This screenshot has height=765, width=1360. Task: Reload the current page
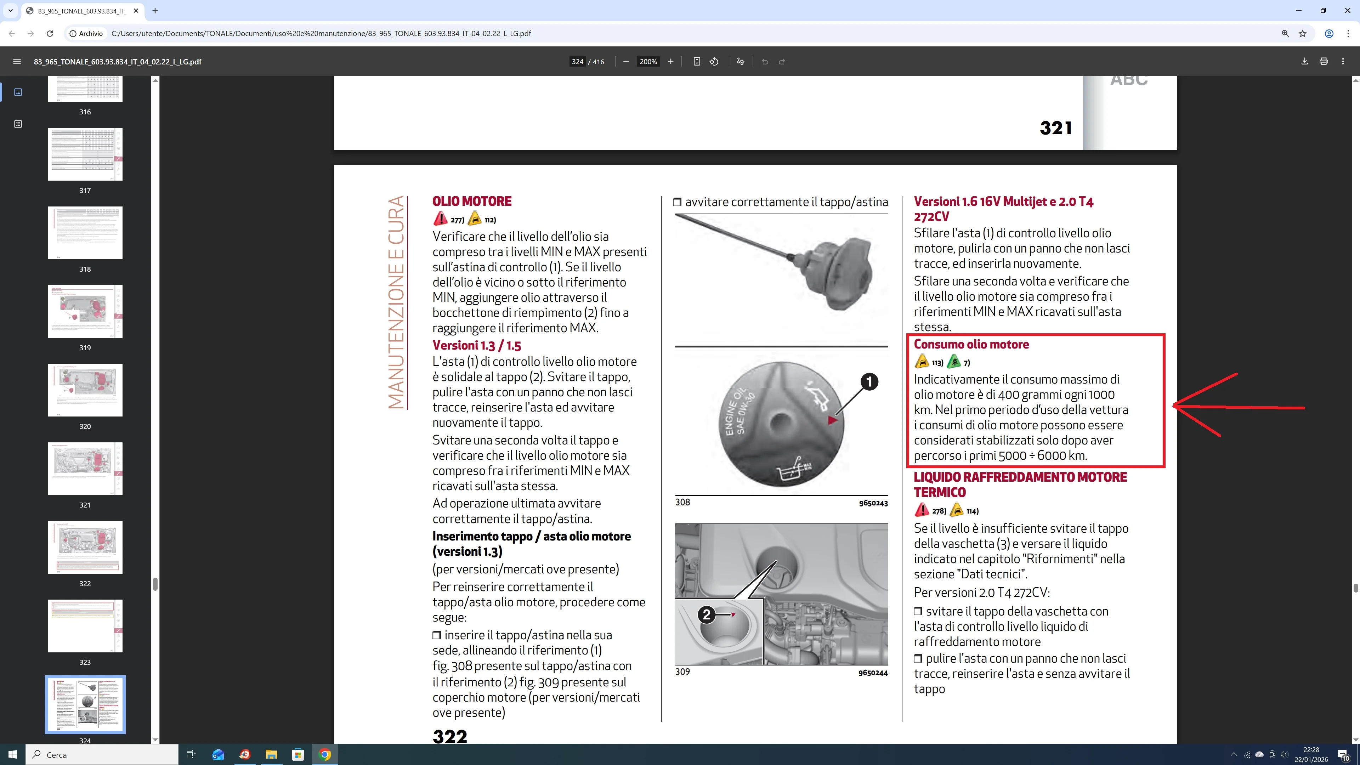tap(50, 33)
